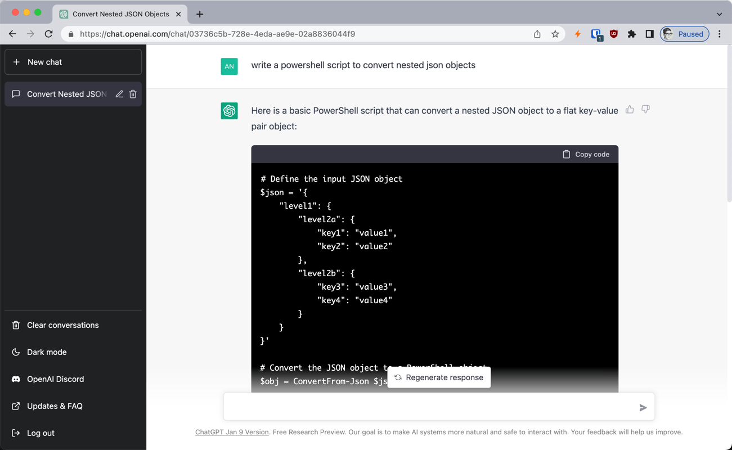Click Regenerate response
Viewport: 732px width, 450px height.
(x=438, y=377)
